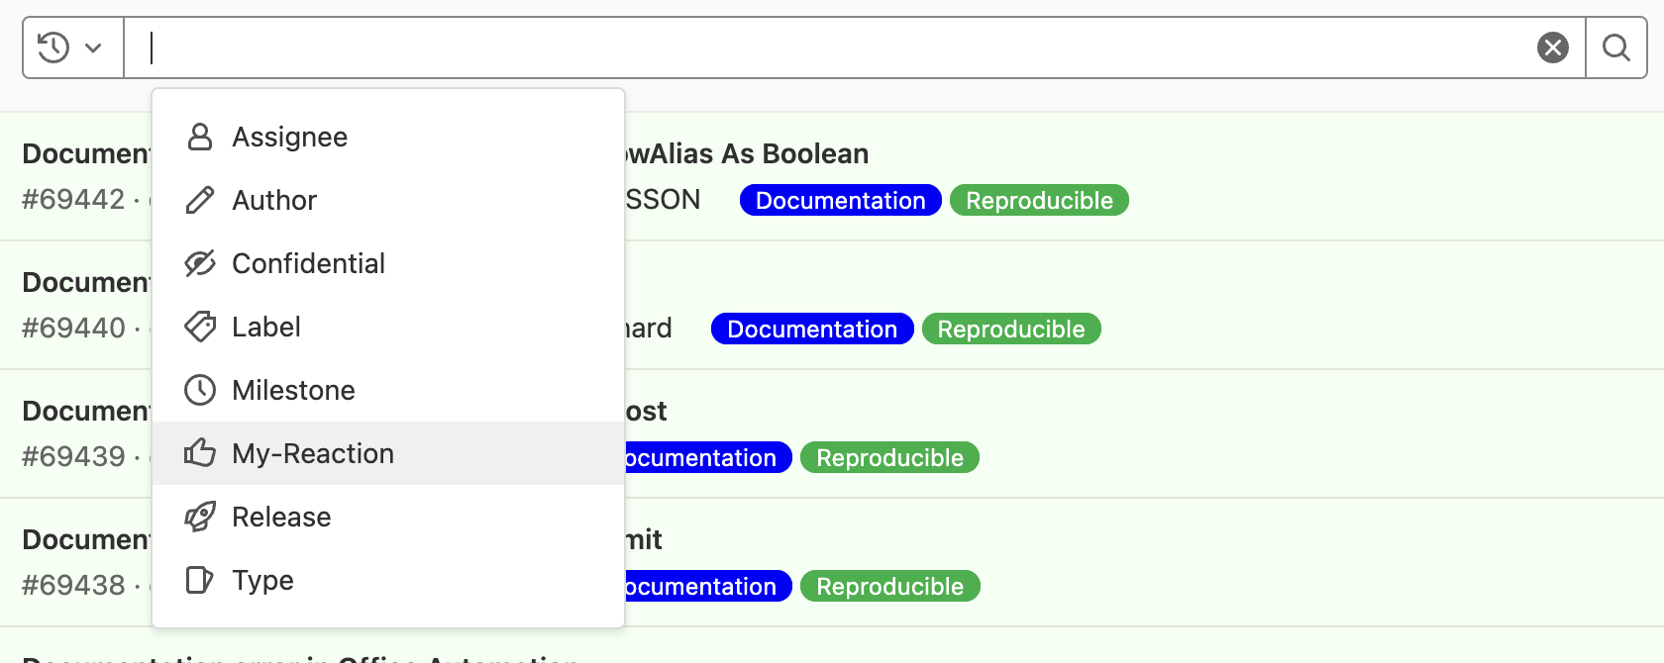1664x663 pixels.
Task: Click the Author pencil icon
Action: [200, 200]
